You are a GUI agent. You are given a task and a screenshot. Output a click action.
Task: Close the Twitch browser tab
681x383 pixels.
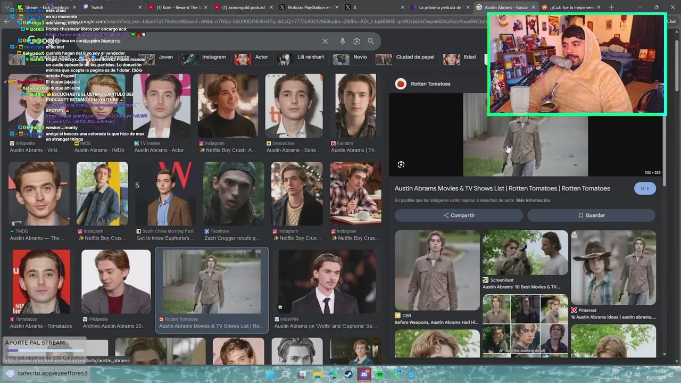pos(140,7)
